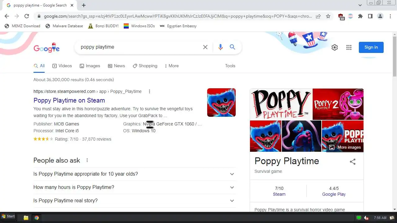The image size is (397, 223).
Task: Open the Google apps grid
Action: pyautogui.click(x=349, y=47)
